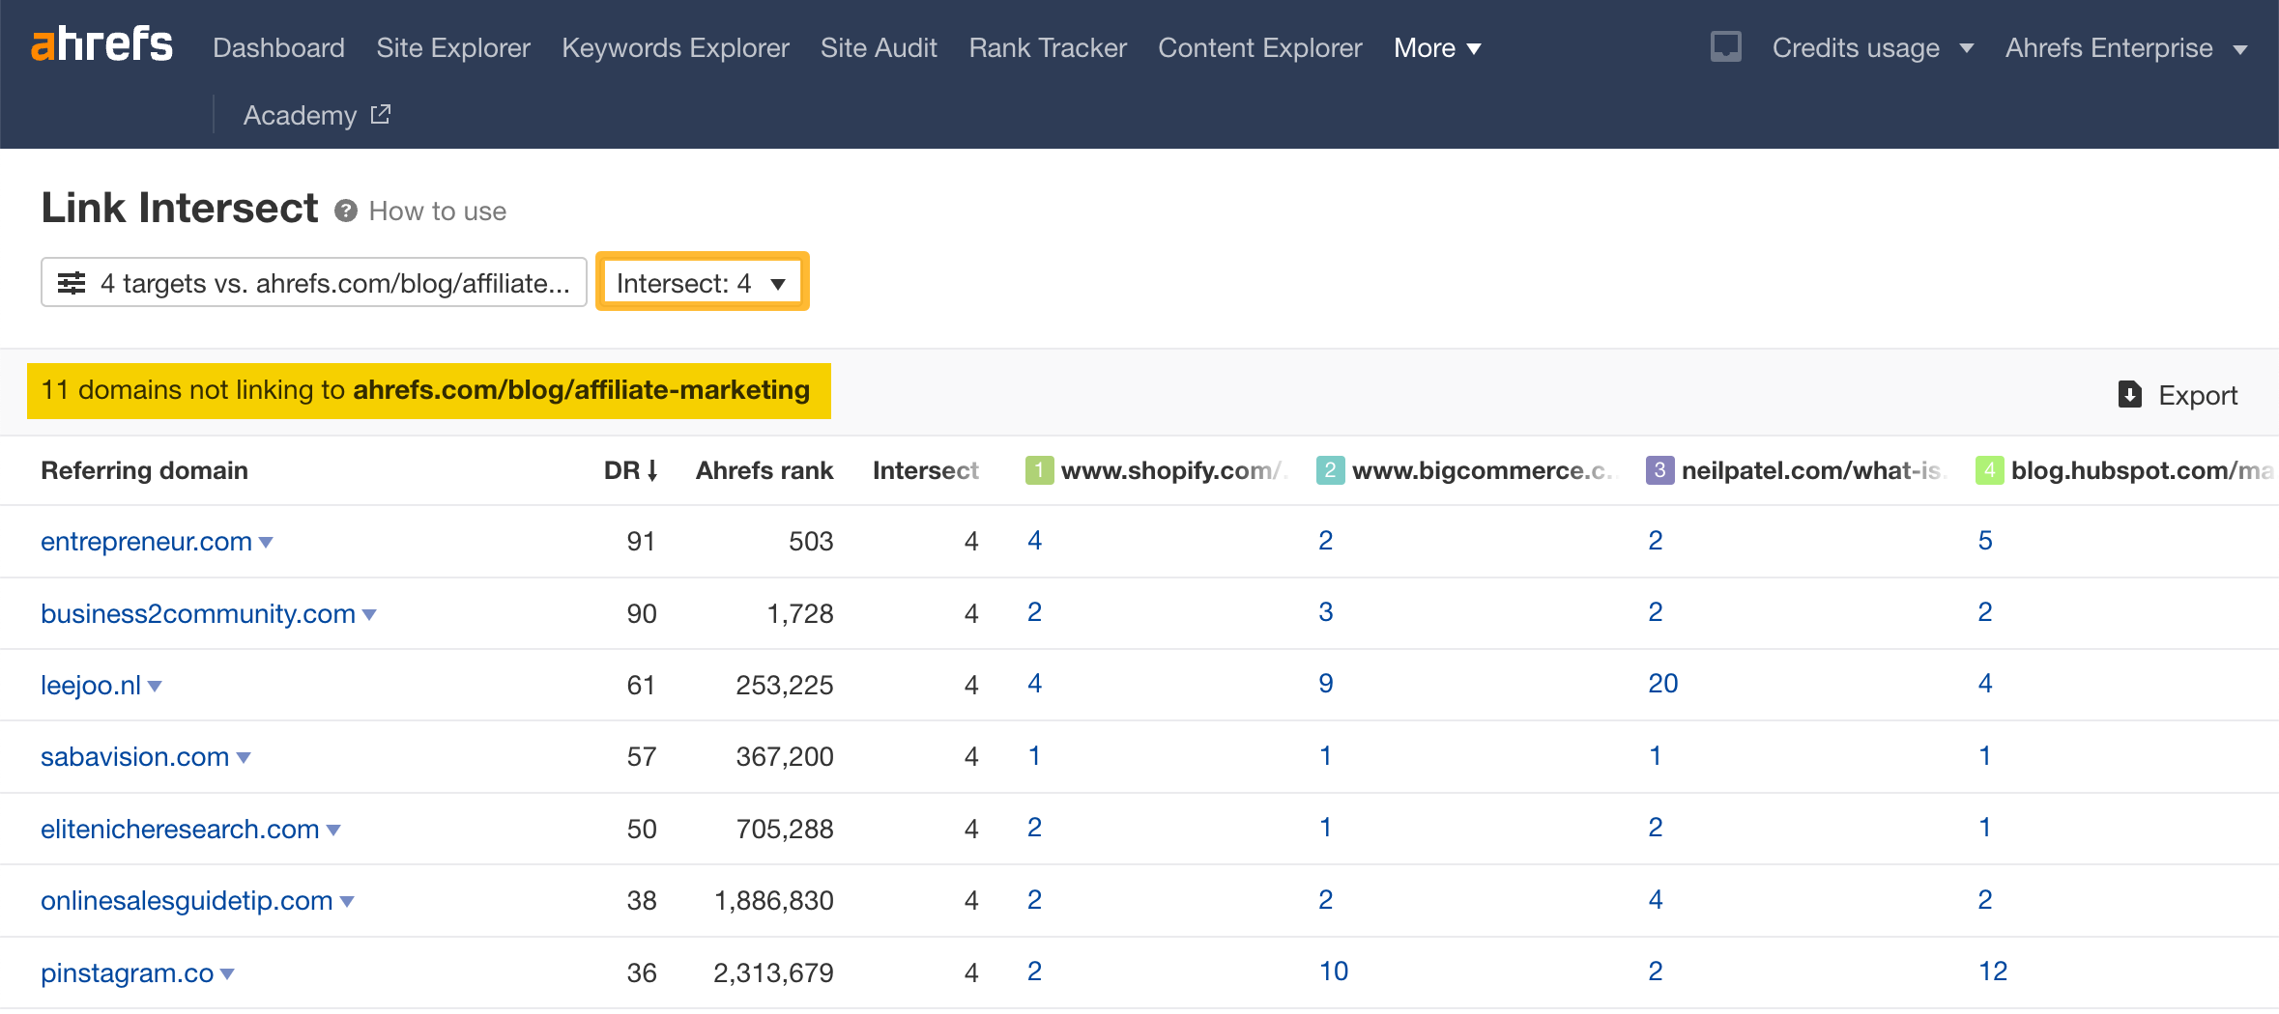Click the help question mark icon

tap(346, 211)
